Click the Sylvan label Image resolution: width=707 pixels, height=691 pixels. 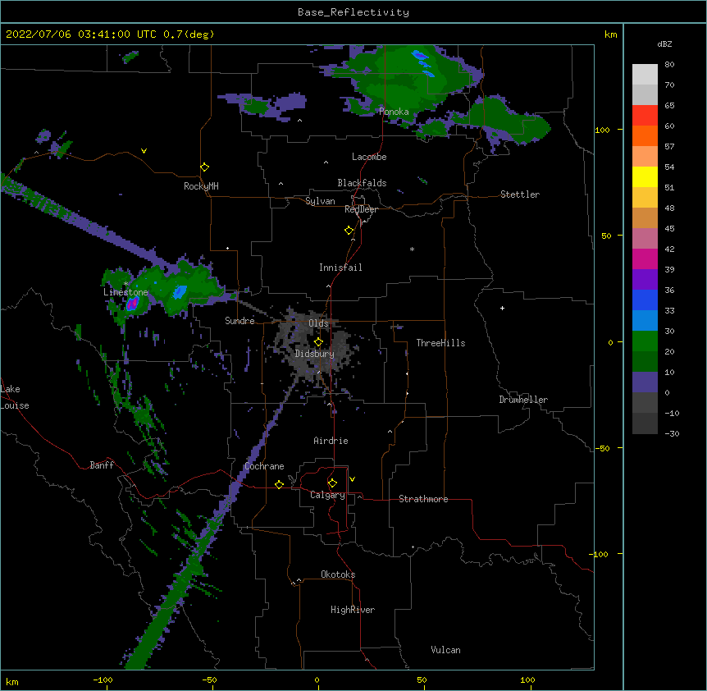coord(320,201)
